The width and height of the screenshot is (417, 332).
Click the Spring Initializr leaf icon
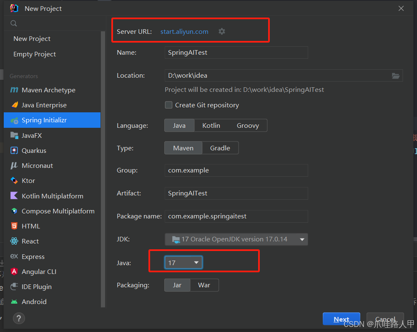[x=14, y=120]
